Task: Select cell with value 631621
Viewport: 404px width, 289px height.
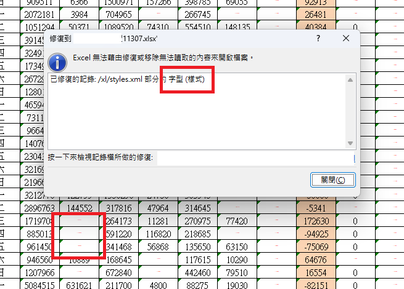Action: pos(79,285)
